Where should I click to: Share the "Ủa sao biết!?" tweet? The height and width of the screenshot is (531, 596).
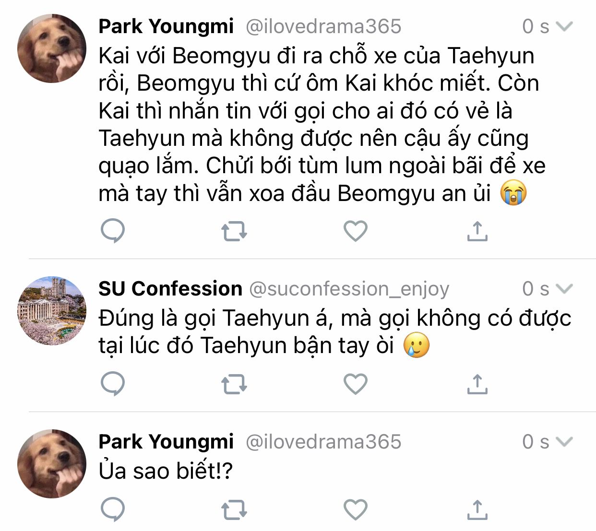[x=477, y=509]
